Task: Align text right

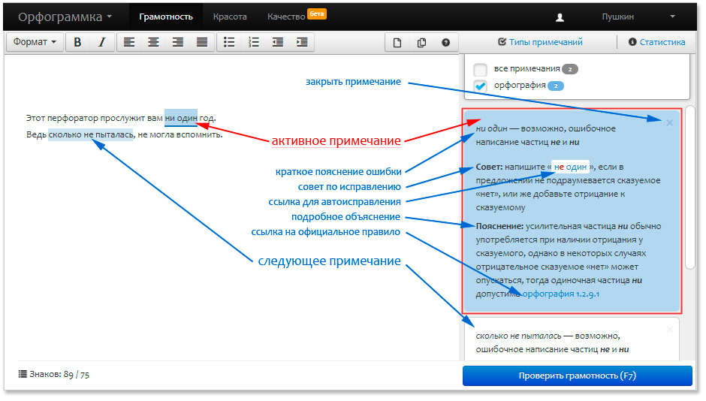Action: pyautogui.click(x=178, y=42)
